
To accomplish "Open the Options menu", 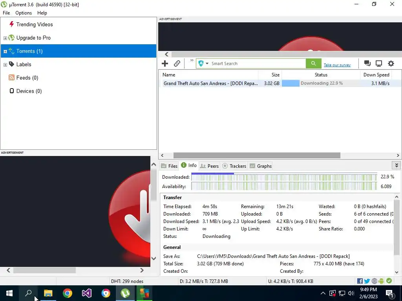I will click(x=24, y=13).
